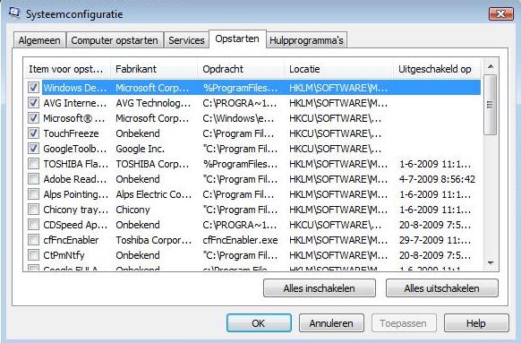
Task: Click the startup list scroll down arrow
Action: (491, 263)
